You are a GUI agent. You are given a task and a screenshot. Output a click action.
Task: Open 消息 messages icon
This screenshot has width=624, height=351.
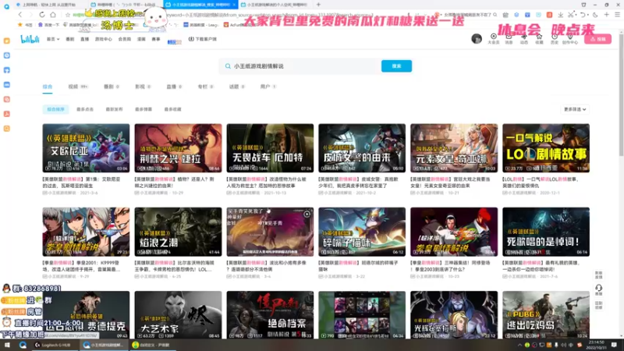[509, 38]
